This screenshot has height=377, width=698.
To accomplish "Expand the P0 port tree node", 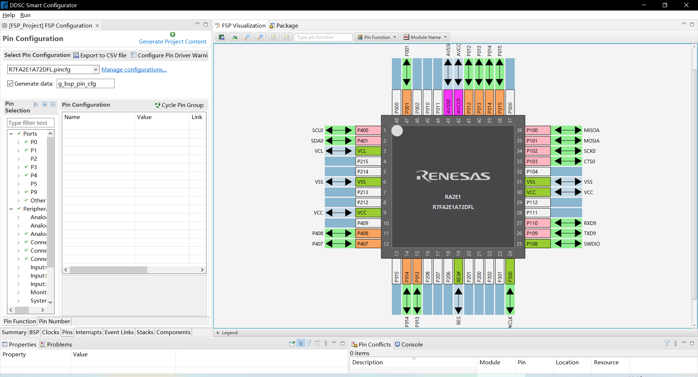I will [x=19, y=142].
